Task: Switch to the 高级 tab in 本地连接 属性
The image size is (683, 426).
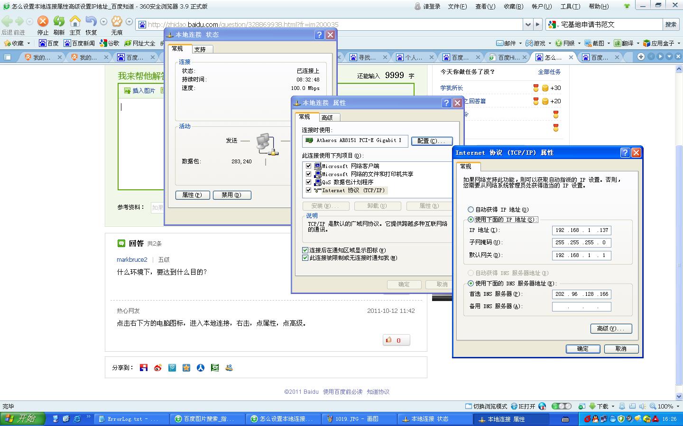Action: tap(327, 117)
